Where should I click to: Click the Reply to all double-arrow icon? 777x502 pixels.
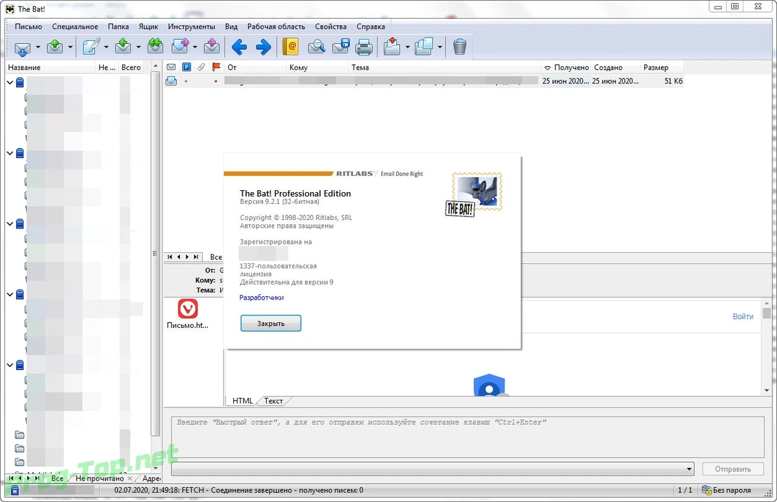click(155, 47)
